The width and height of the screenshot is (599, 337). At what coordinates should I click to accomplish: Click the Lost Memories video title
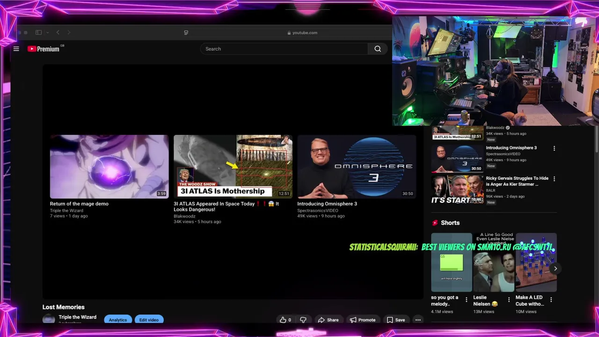tap(64, 307)
